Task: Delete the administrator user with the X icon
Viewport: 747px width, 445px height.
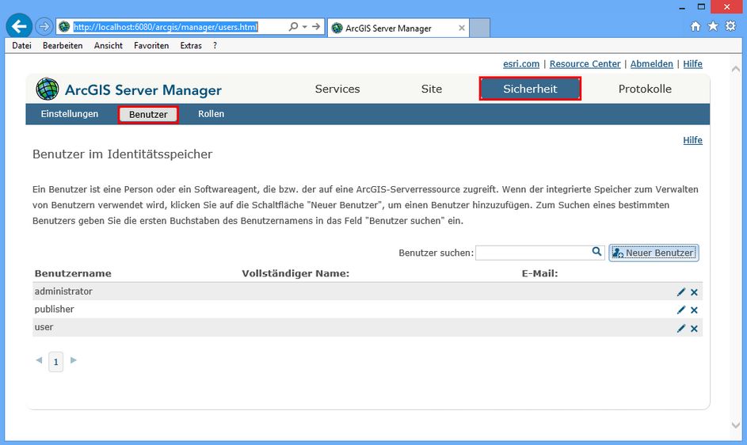Action: tap(694, 292)
